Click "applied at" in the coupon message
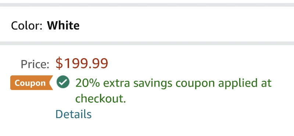Viewport: 294px width, 136px height. pyautogui.click(x=245, y=84)
